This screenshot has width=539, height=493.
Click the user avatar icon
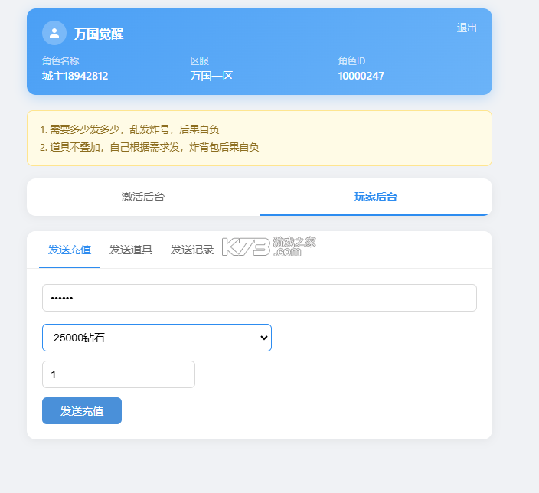click(x=54, y=33)
